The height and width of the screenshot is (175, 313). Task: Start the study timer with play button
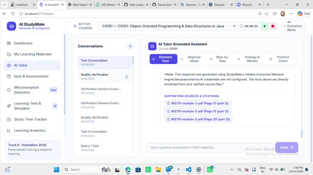[x=265, y=26]
